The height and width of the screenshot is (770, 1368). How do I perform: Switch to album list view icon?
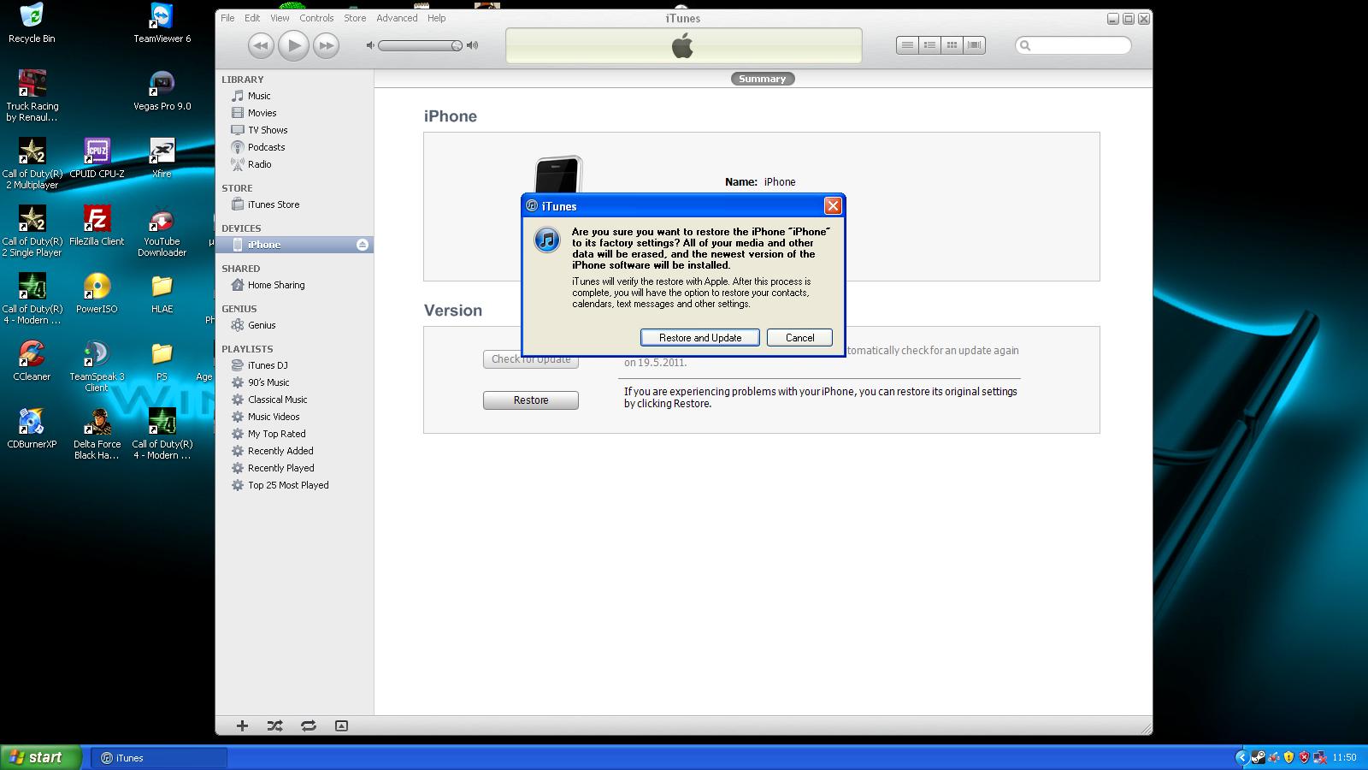929,45
